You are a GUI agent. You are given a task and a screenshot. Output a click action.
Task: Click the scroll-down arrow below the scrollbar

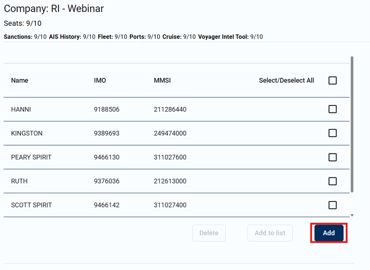click(352, 215)
